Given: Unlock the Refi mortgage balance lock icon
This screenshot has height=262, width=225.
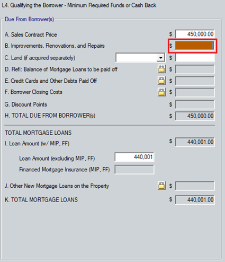Looking at the screenshot, I should tap(161, 69).
